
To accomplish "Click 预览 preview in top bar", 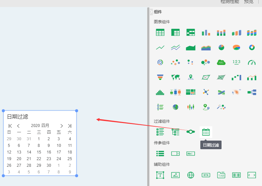I will tap(248, 2).
